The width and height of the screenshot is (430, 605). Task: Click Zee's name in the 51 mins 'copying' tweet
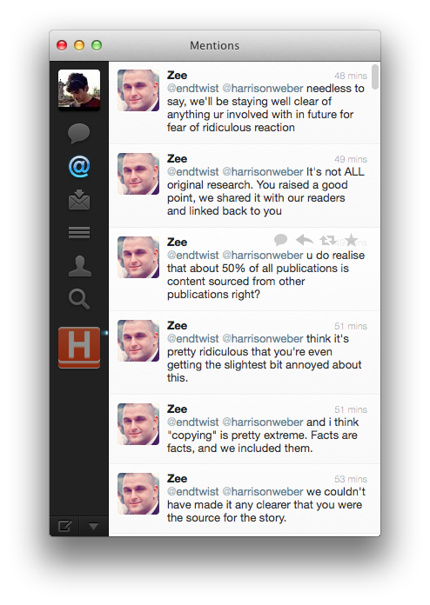pos(177,409)
